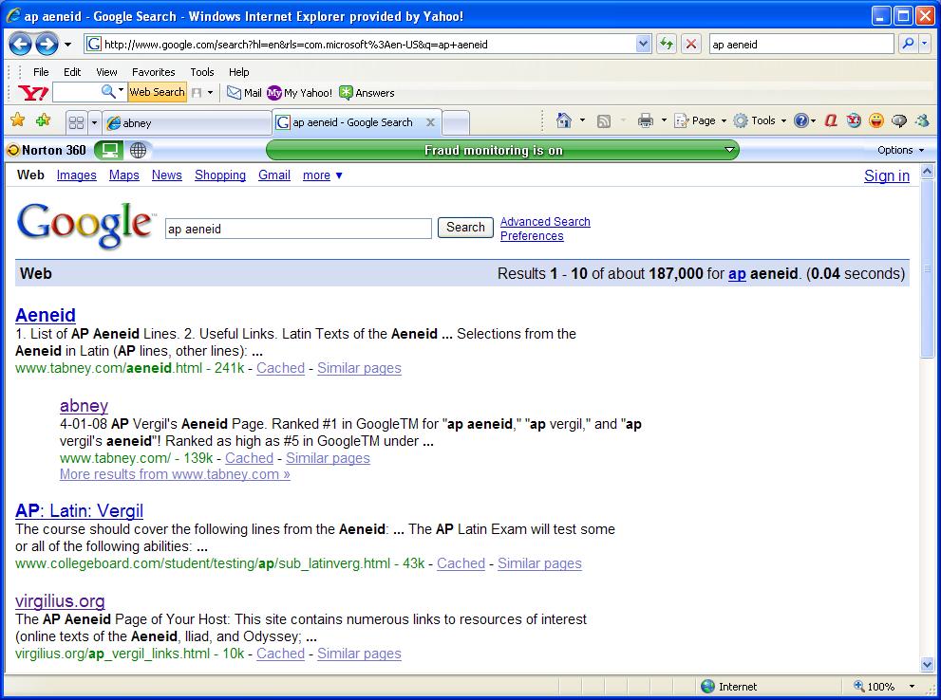Go forward with the Forward arrow button
Image resolution: width=941 pixels, height=700 pixels.
[47, 44]
